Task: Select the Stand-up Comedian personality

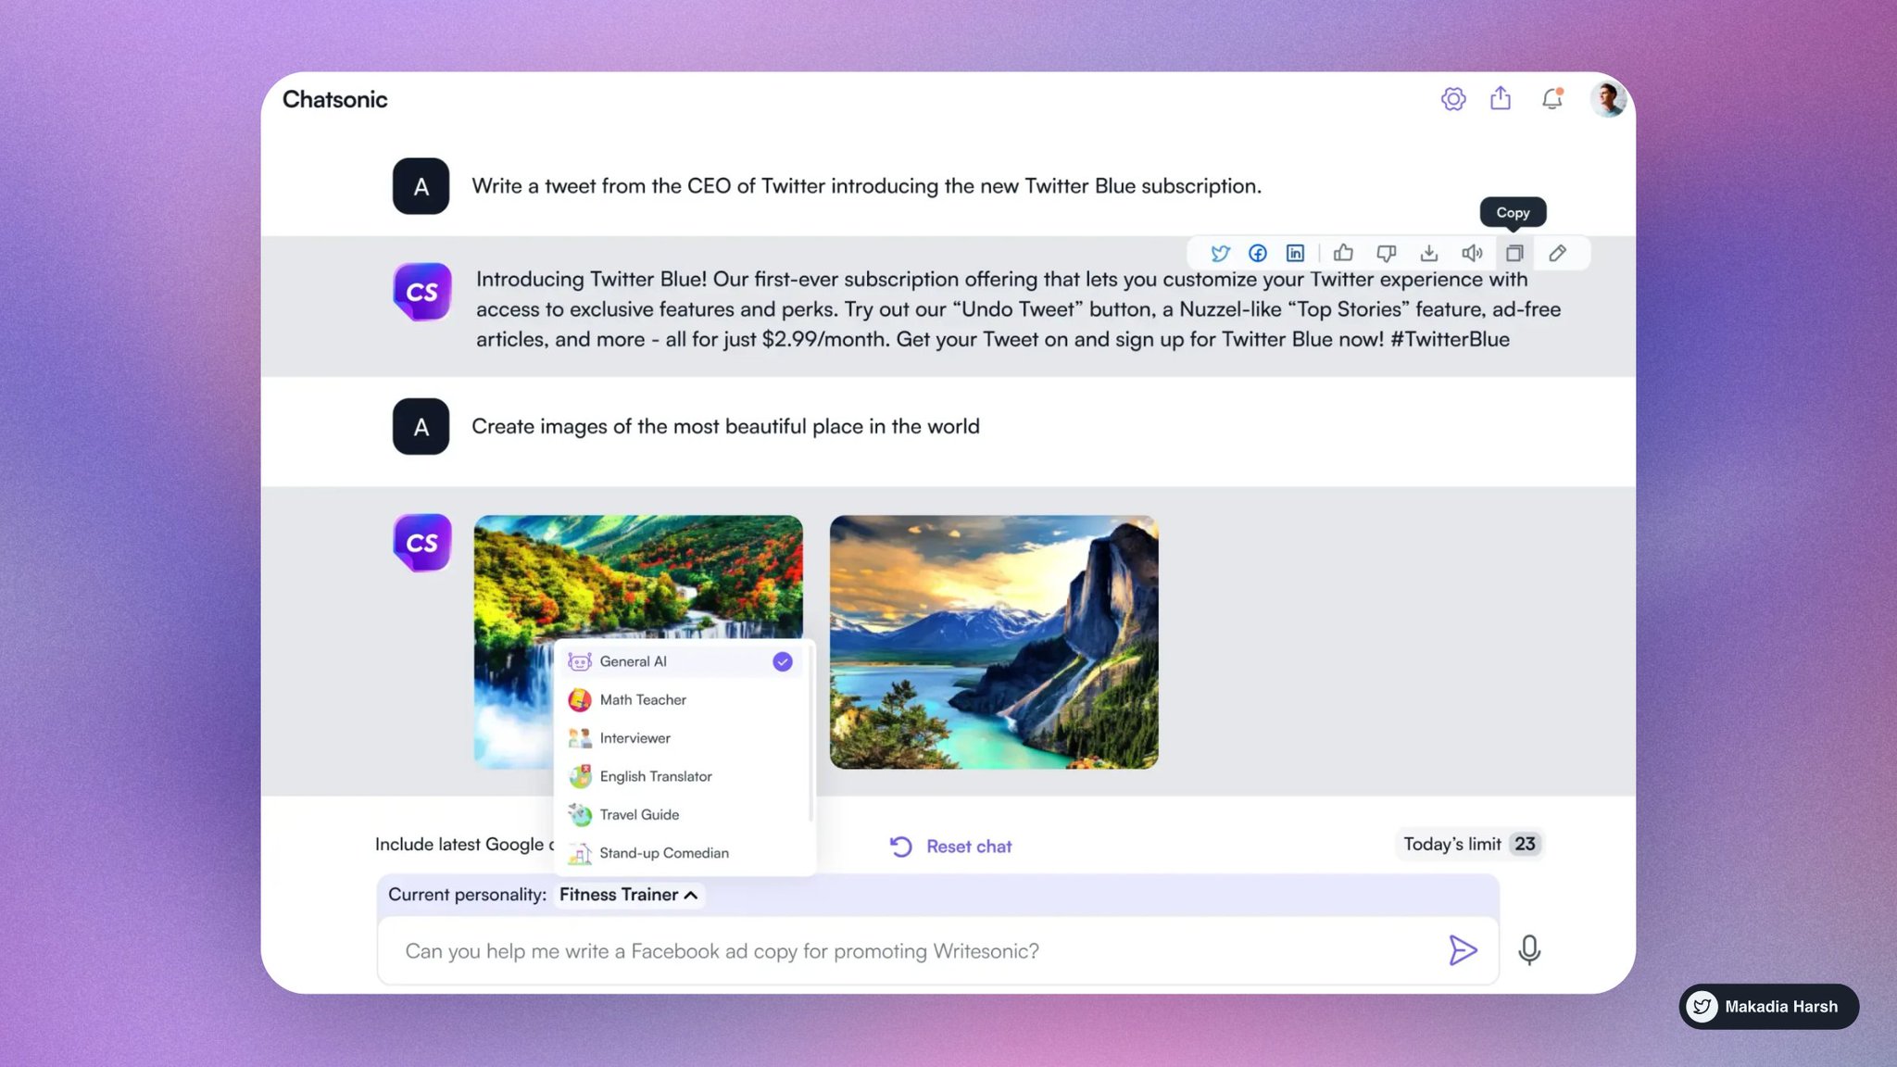Action: (683, 853)
